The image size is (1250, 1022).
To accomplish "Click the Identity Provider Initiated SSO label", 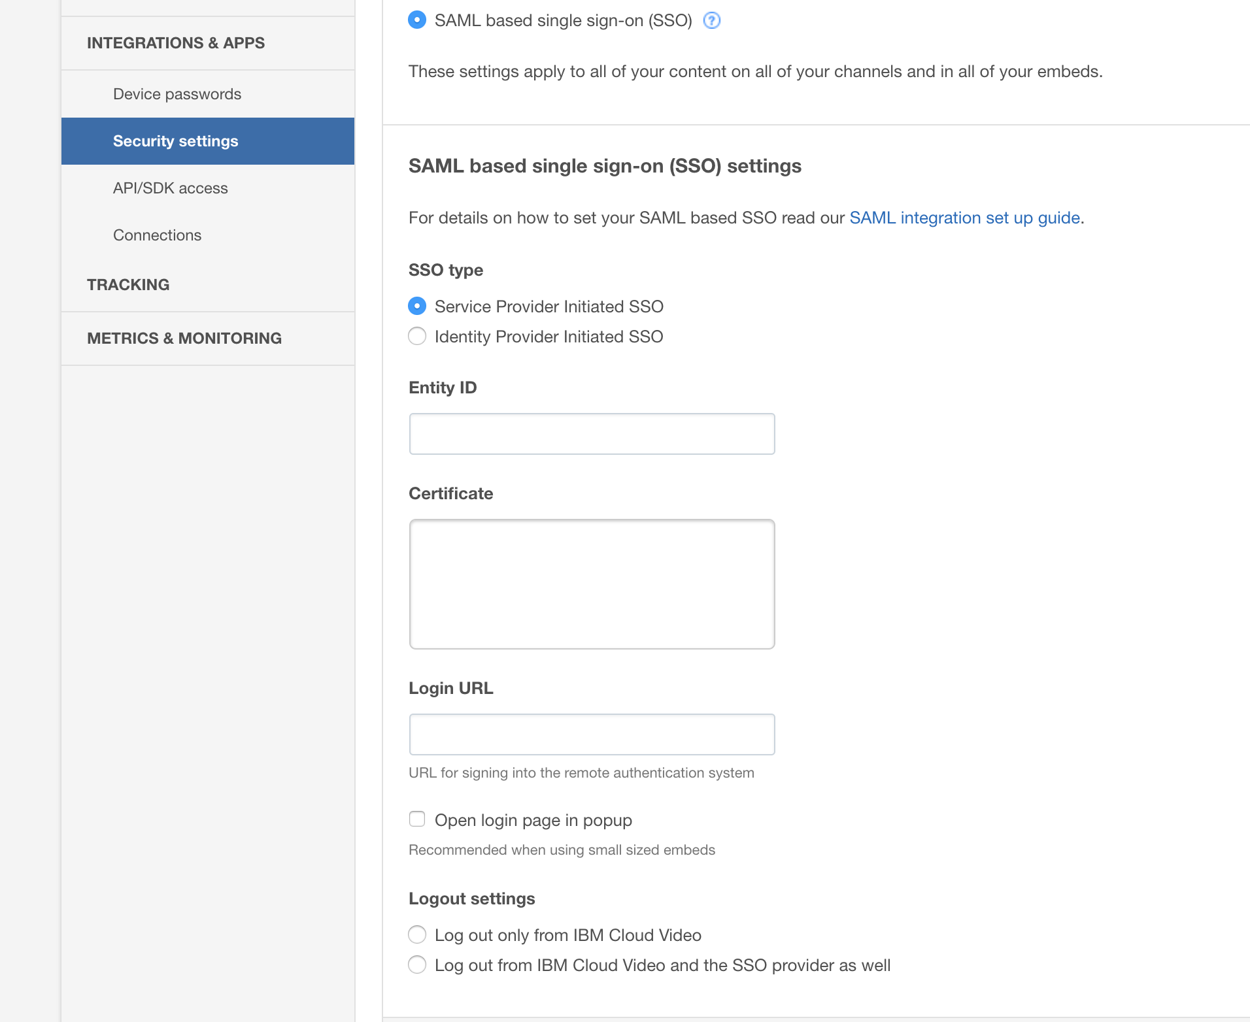I will (x=549, y=337).
